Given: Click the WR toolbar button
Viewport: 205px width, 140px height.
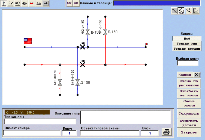Looking at the screenshot, I should 70,3.
